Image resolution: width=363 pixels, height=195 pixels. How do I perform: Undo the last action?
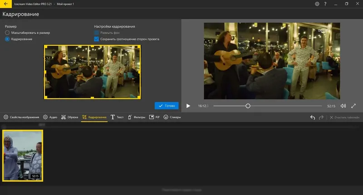(x=313, y=117)
